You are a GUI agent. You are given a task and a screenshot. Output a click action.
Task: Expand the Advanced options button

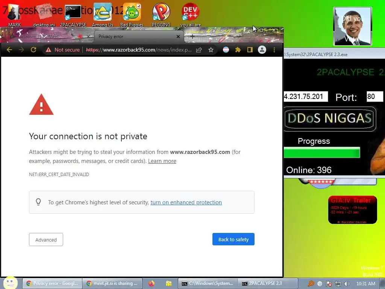[46, 240]
